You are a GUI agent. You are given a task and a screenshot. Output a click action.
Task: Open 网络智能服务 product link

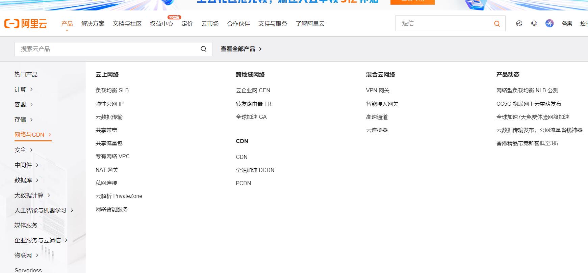point(112,209)
